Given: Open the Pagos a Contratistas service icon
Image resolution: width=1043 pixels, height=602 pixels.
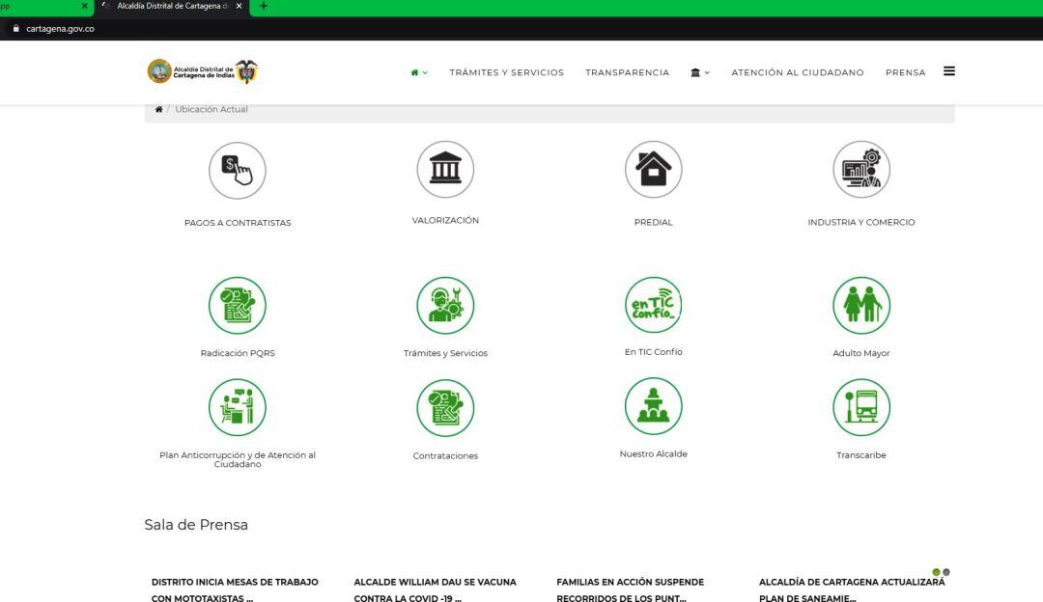Looking at the screenshot, I should [x=238, y=170].
